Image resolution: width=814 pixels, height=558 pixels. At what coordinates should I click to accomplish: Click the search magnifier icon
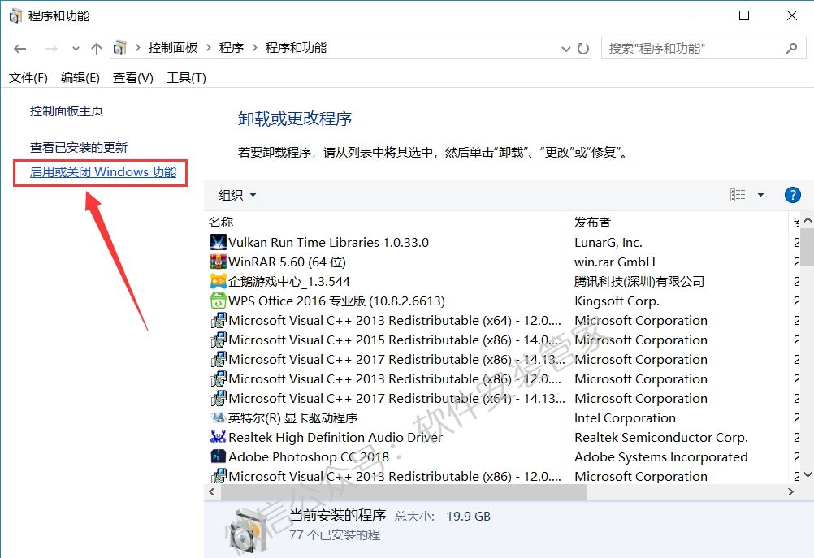[x=792, y=48]
